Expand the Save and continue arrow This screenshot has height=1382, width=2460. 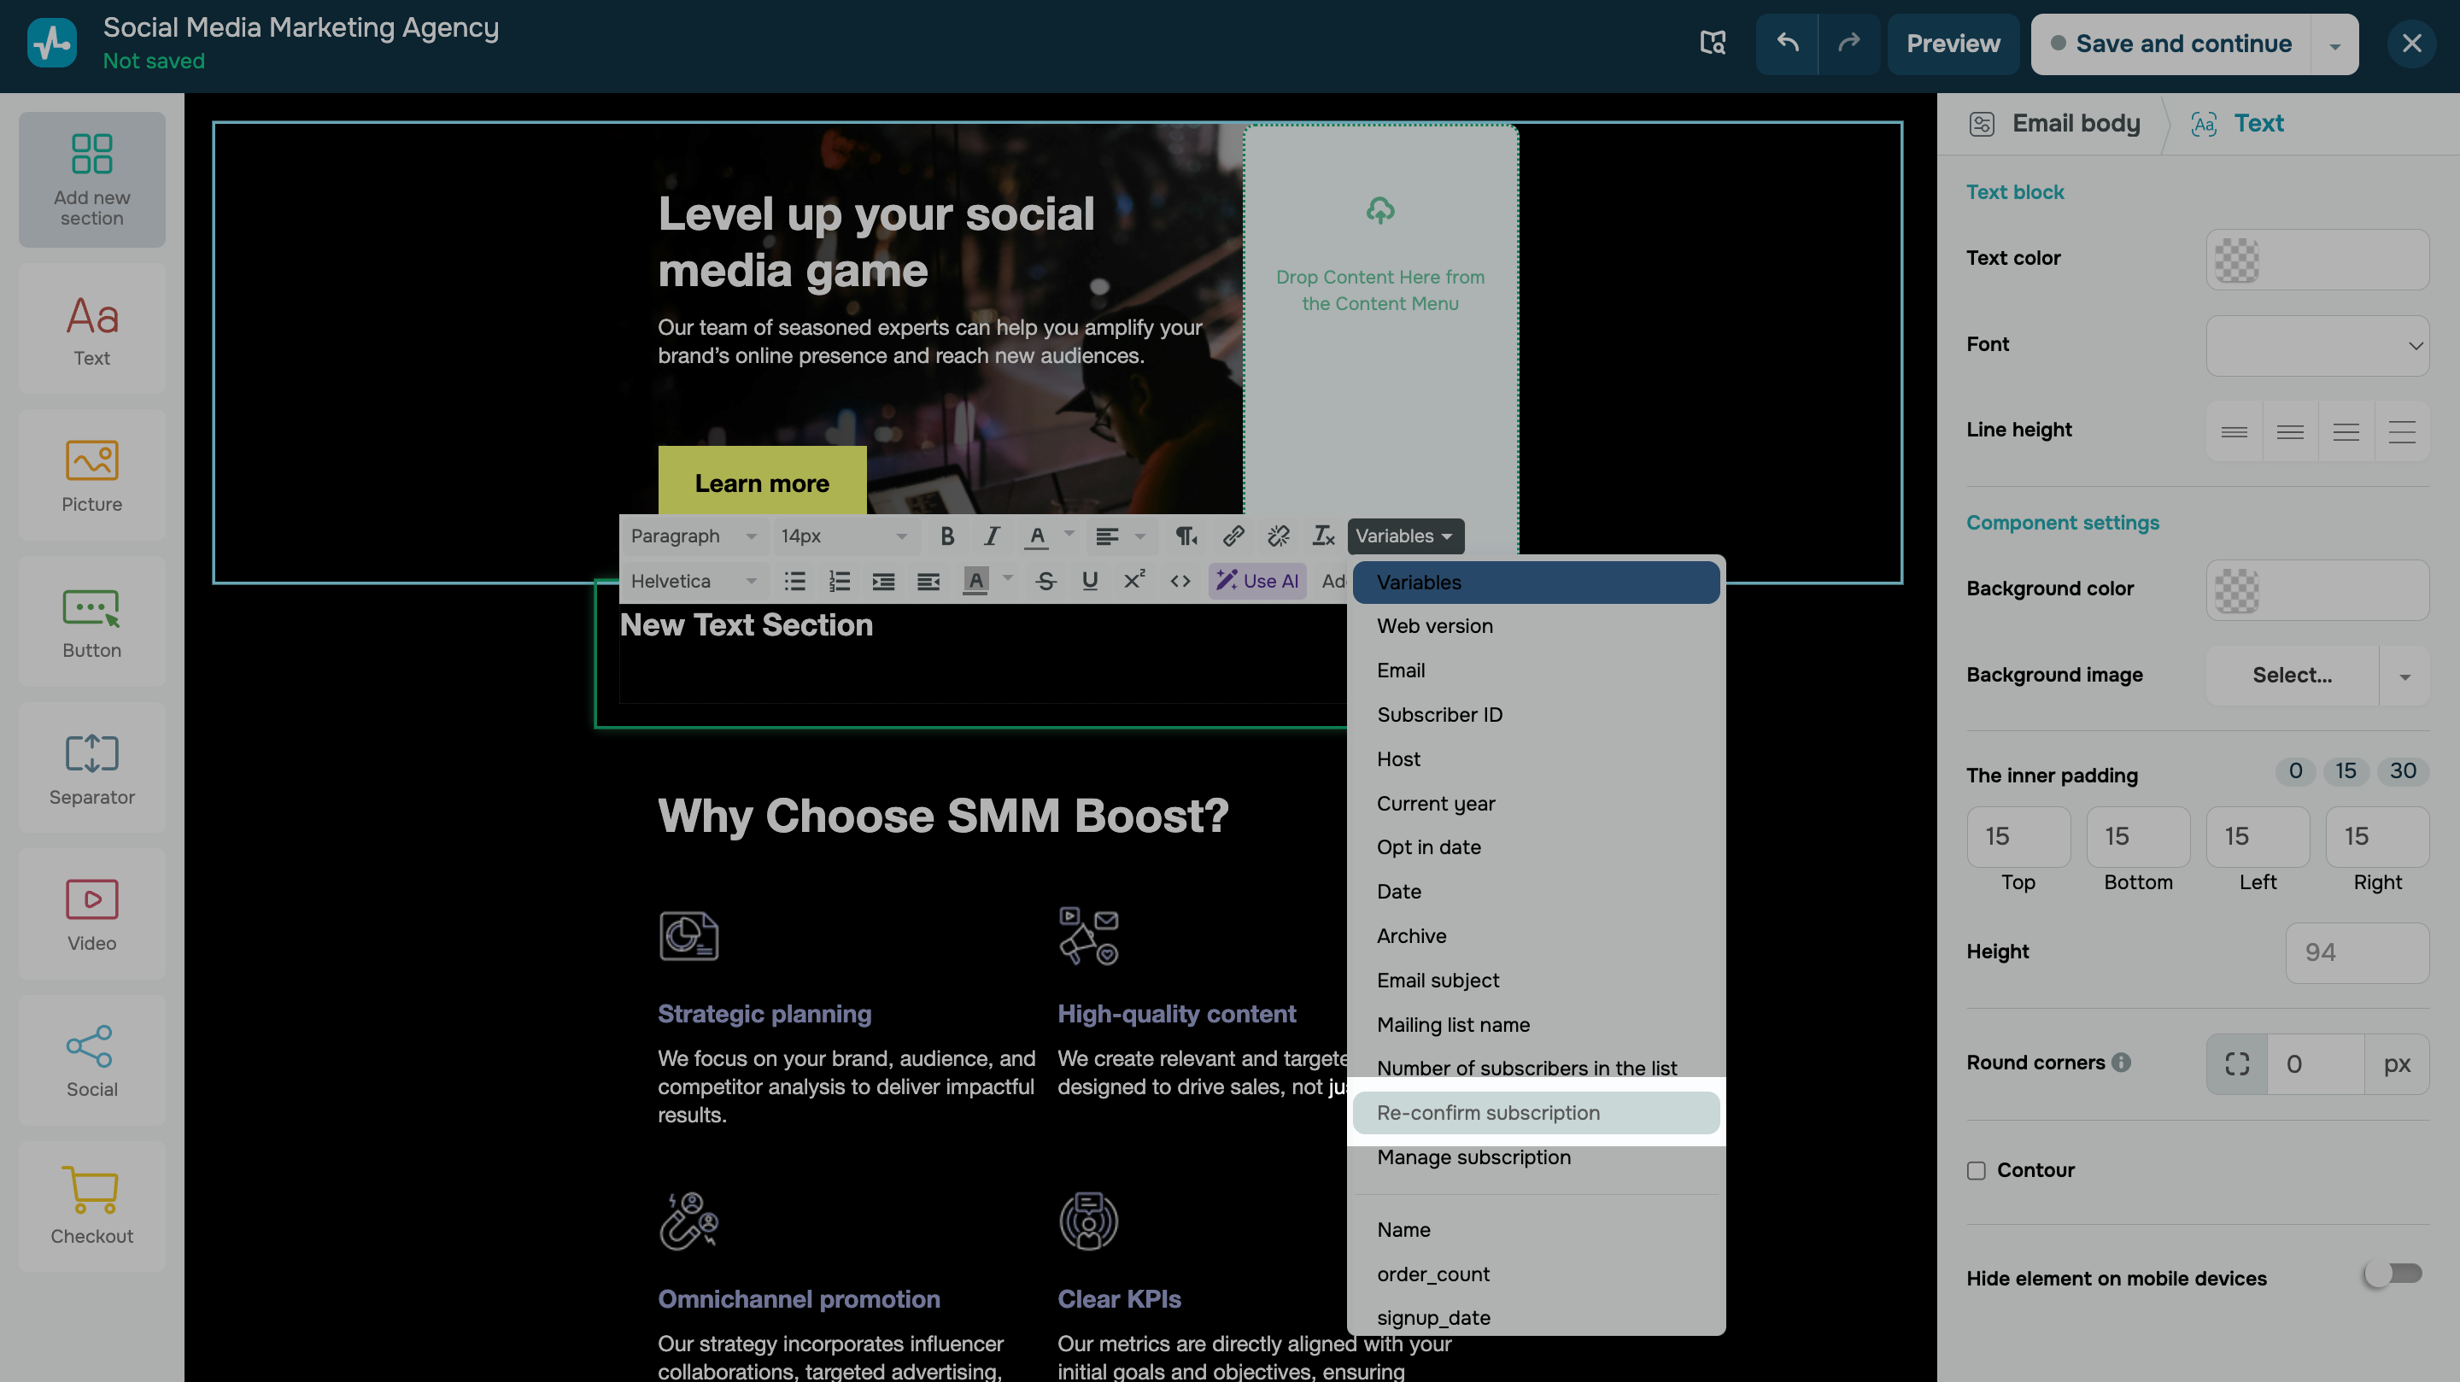2335,44
